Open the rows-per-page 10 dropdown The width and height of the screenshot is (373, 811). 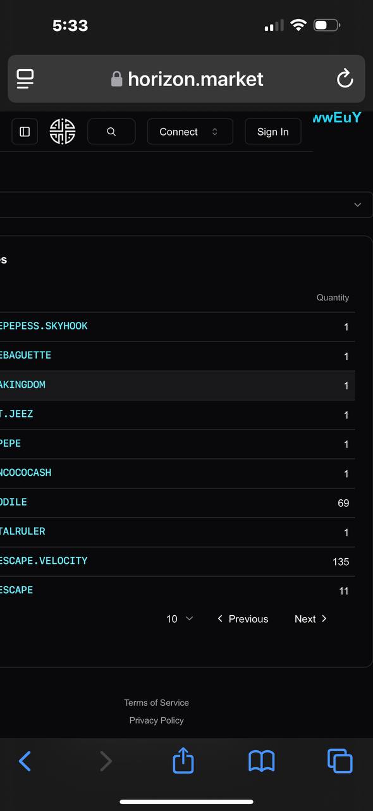pyautogui.click(x=180, y=619)
